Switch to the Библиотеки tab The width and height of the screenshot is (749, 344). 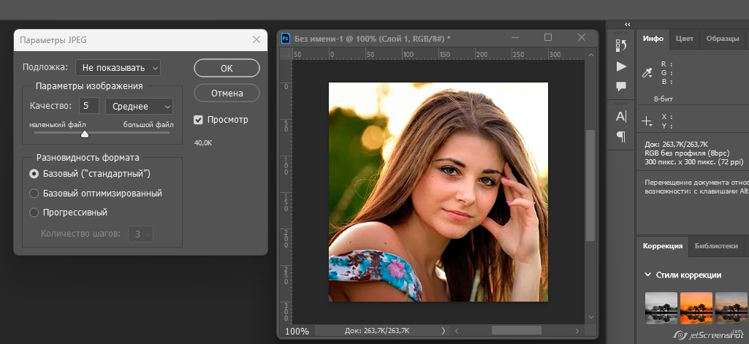click(x=715, y=246)
